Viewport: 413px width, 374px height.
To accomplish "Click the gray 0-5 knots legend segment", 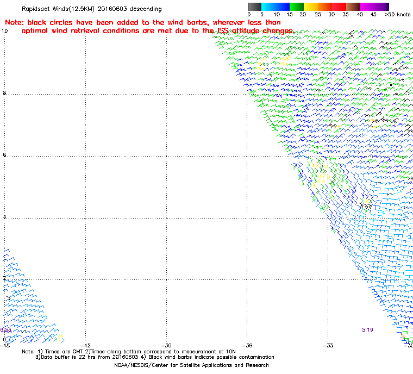I will 254,7.
